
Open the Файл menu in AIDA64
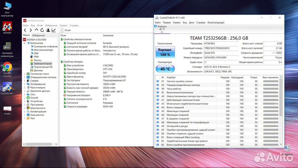[26, 25]
